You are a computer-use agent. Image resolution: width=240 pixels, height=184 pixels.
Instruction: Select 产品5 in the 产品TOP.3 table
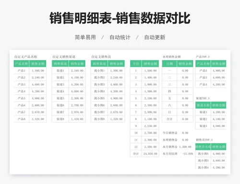coord(203,71)
